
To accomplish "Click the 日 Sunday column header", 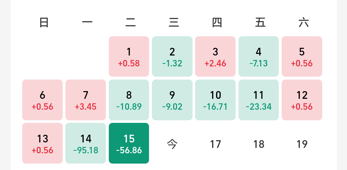I will (x=44, y=23).
